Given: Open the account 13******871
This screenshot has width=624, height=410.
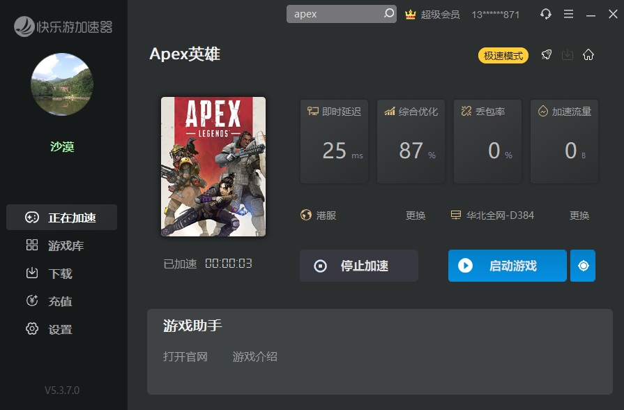Looking at the screenshot, I should 496,15.
